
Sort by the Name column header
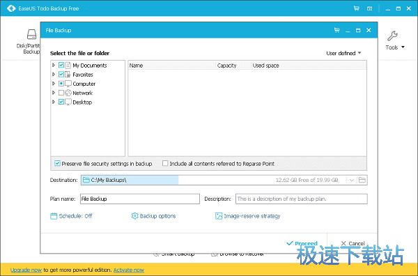coord(171,66)
